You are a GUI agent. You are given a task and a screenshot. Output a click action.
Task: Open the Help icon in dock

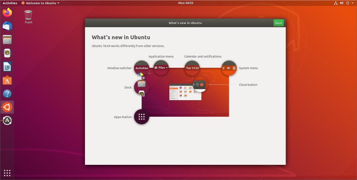[7, 94]
